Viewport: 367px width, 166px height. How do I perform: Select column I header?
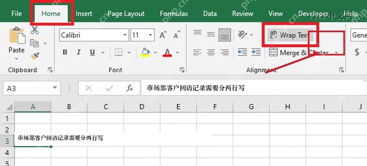(x=324, y=107)
